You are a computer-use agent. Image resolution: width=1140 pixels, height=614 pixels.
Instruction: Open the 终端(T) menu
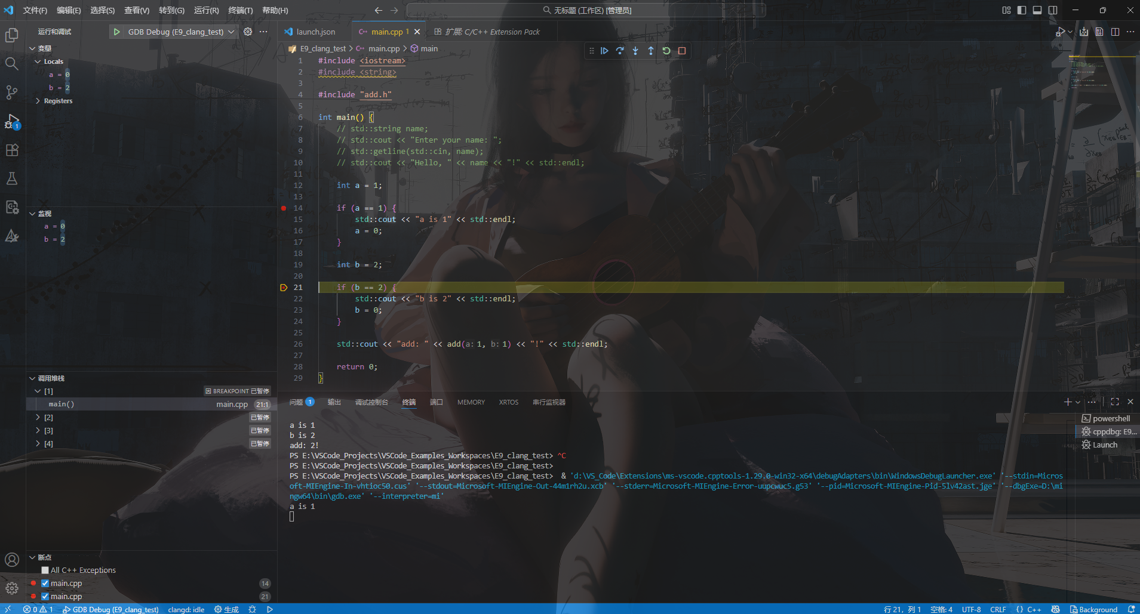(x=240, y=10)
